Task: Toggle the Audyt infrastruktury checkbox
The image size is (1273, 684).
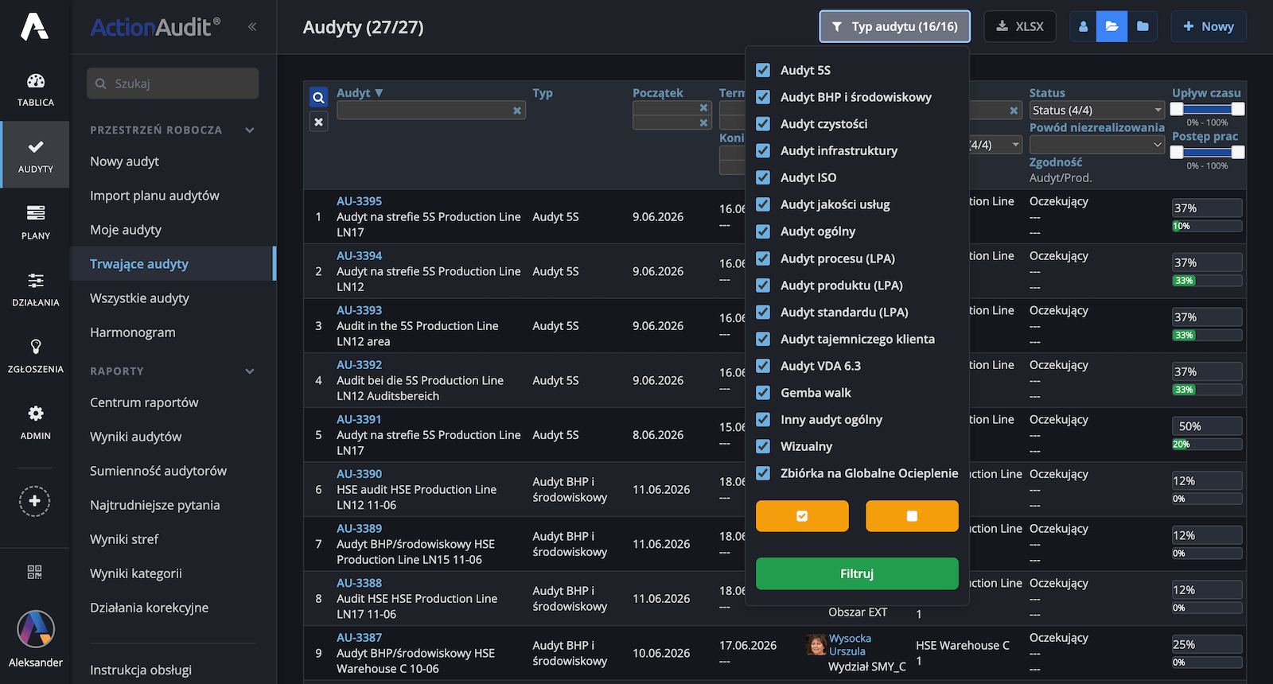Action: point(763,150)
